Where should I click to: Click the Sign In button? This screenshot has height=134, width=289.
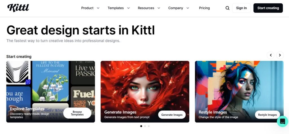click(241, 8)
